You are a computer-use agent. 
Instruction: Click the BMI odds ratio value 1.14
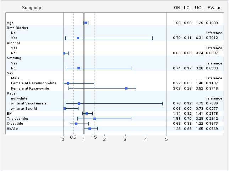pyautogui.click(x=177, y=113)
